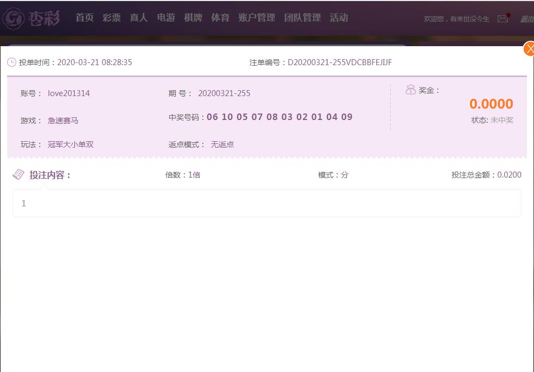
Task: Close the bet detail popup with orange X
Action: click(529, 49)
